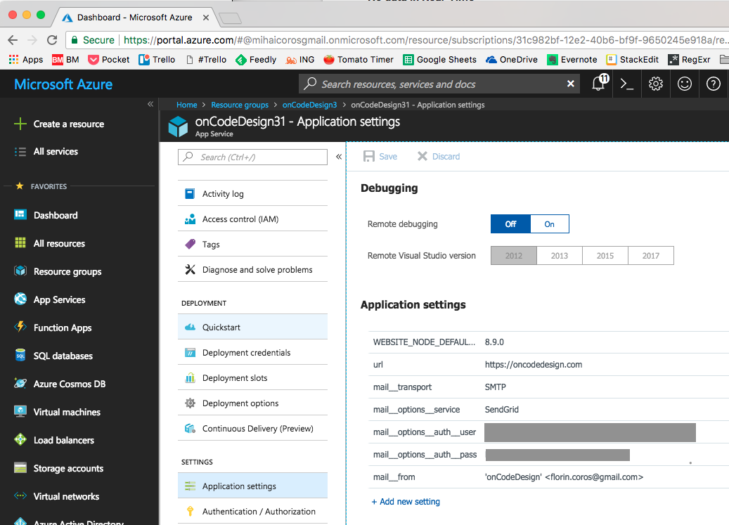Click Add new setting link
The height and width of the screenshot is (525, 729).
(406, 502)
